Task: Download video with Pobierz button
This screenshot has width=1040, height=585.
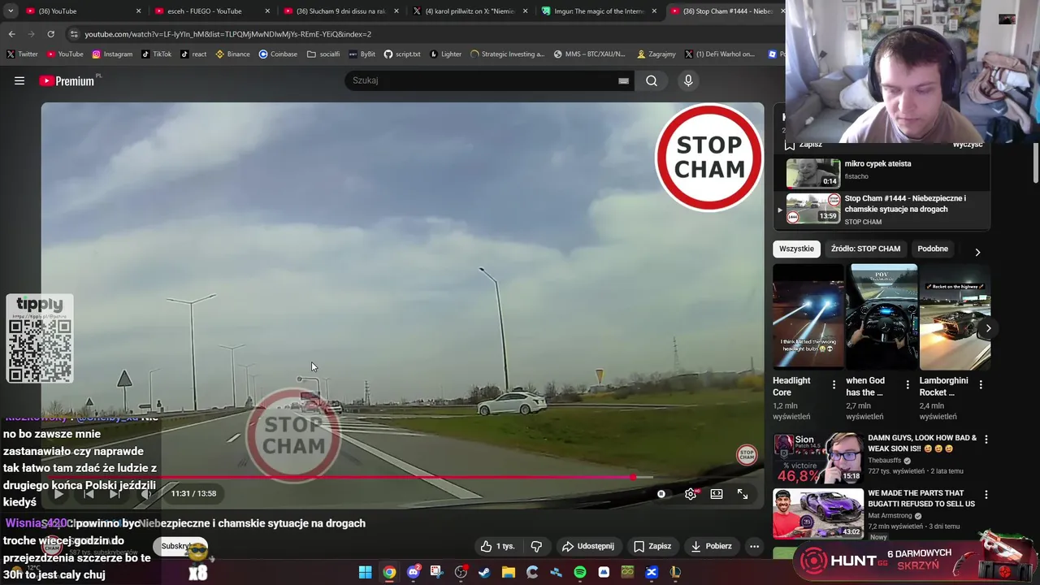Action: pyautogui.click(x=711, y=546)
